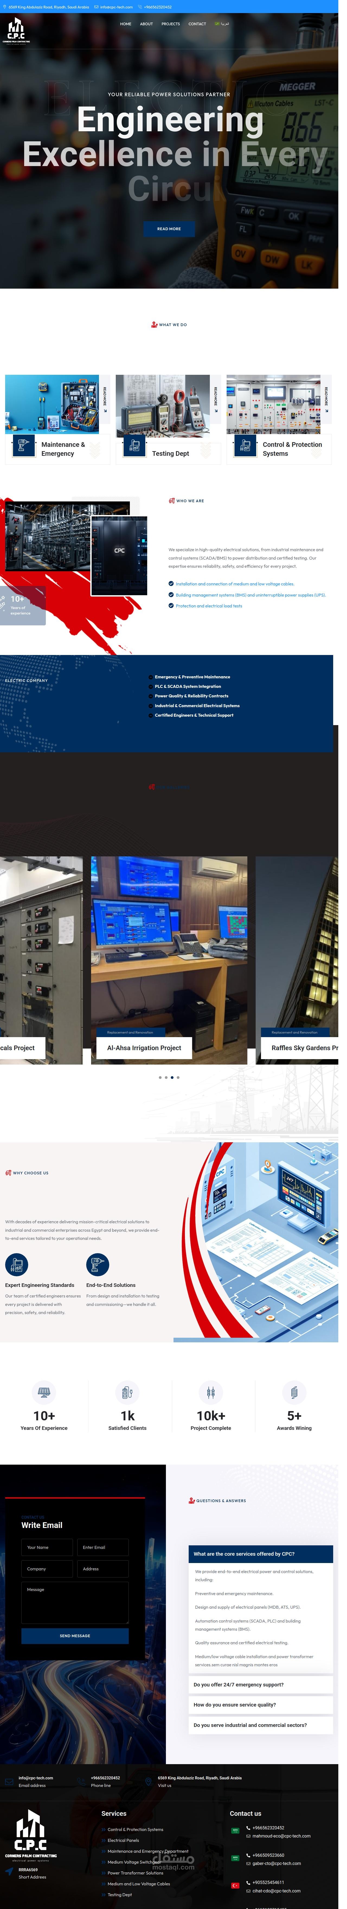Focus the Address input field
Viewport: 347px width, 1909px height.
(103, 1569)
